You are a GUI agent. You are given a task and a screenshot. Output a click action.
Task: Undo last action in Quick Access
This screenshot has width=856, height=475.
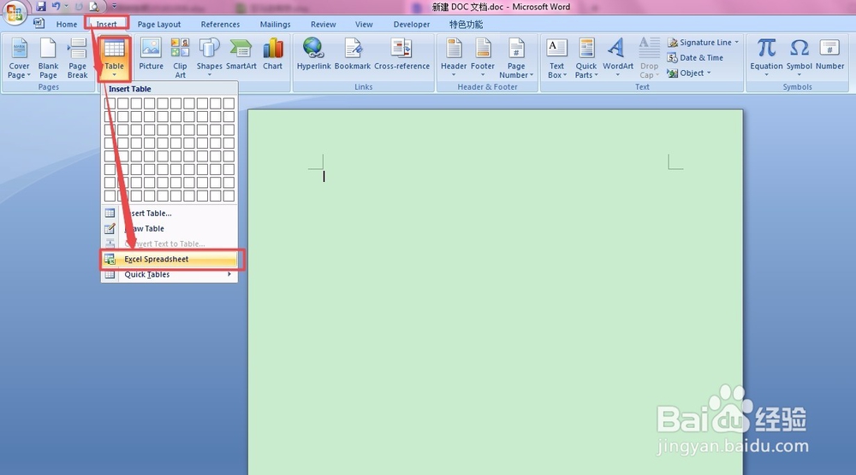pos(56,7)
